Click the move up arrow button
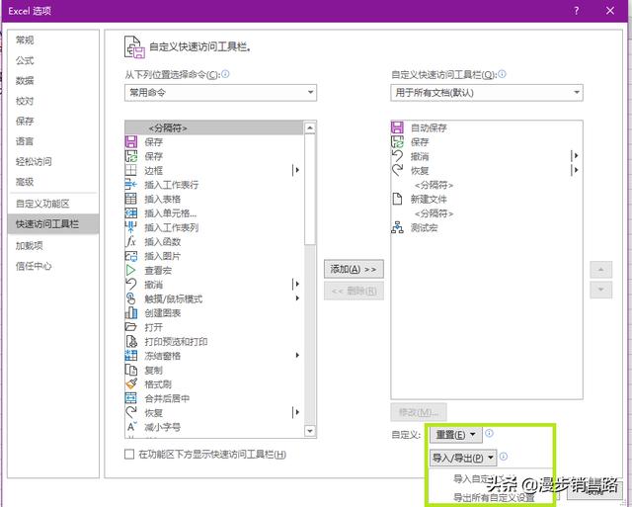 click(x=601, y=270)
